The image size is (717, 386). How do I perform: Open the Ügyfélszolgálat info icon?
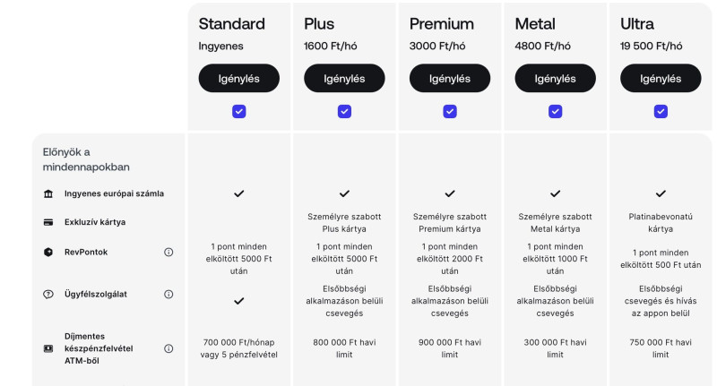tap(168, 294)
